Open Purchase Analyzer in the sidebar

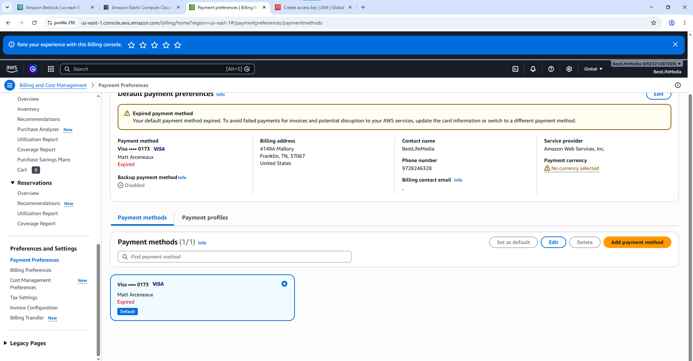tap(38, 129)
